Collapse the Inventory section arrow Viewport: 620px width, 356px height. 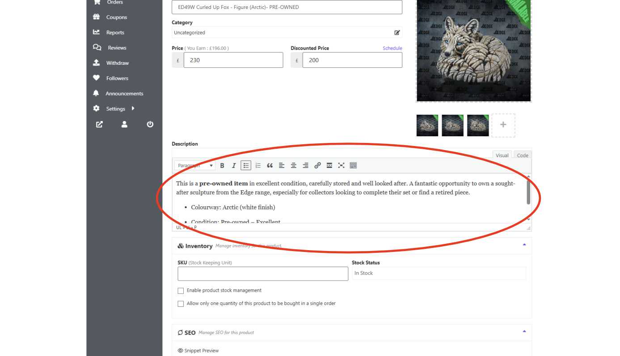[x=524, y=245]
